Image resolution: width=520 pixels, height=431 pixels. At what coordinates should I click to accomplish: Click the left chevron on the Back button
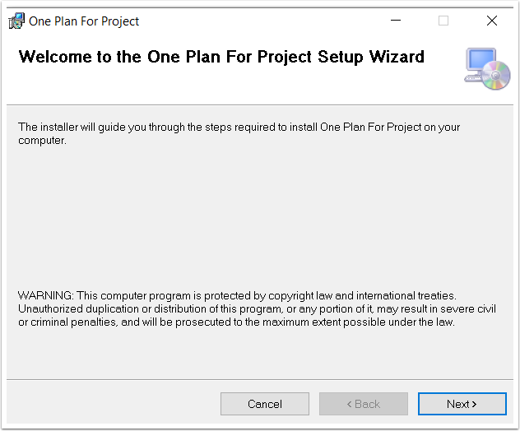click(x=349, y=404)
